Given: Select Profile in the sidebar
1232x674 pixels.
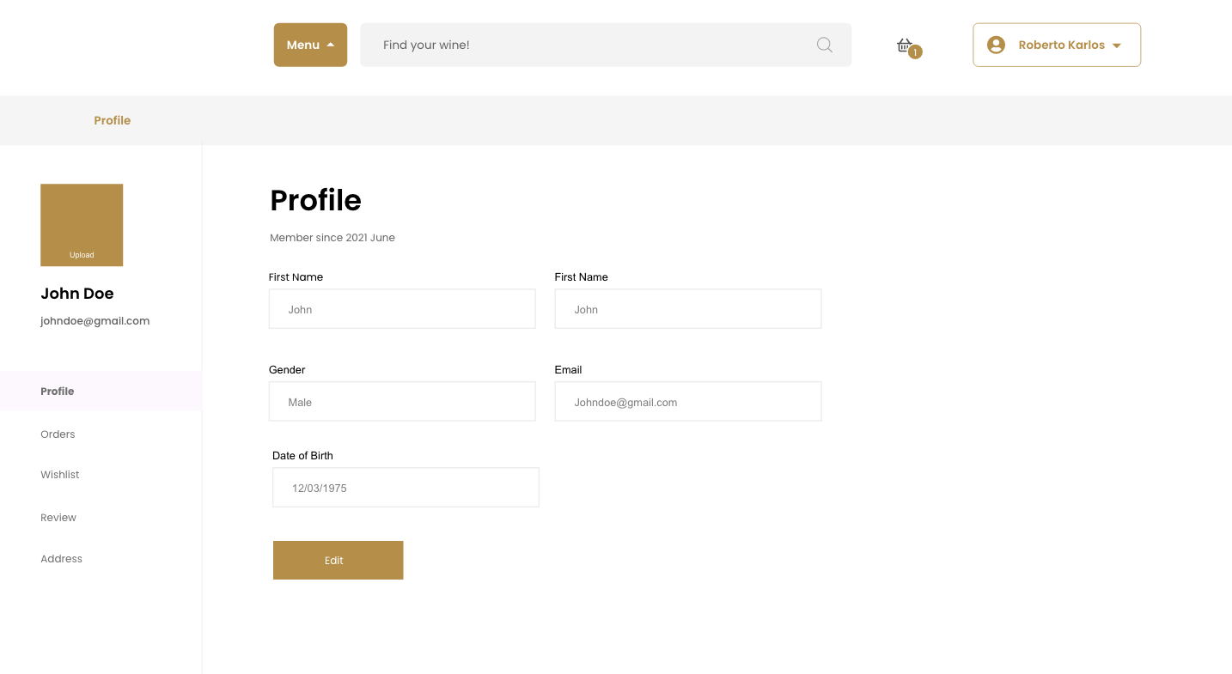Looking at the screenshot, I should click(101, 391).
